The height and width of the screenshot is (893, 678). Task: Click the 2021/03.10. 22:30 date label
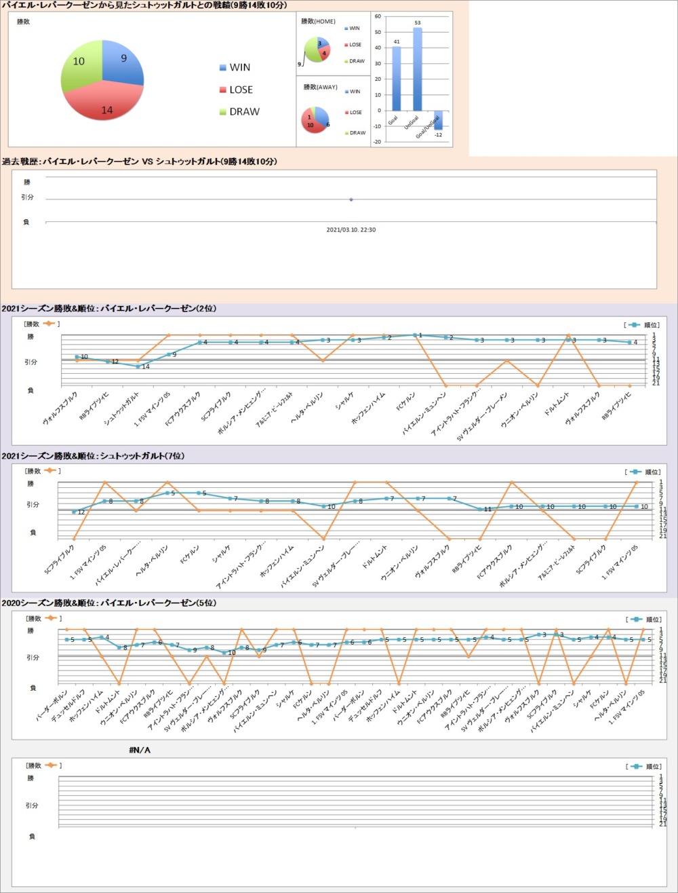point(351,230)
